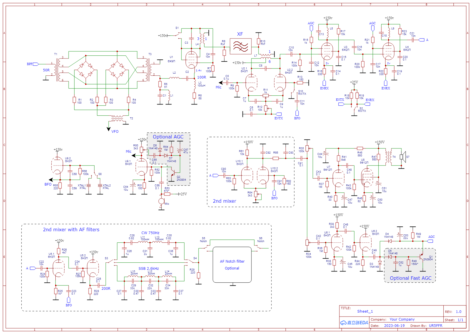
Task: Click the "2nd mixer with AF filters" heading
Action: pos(71,230)
